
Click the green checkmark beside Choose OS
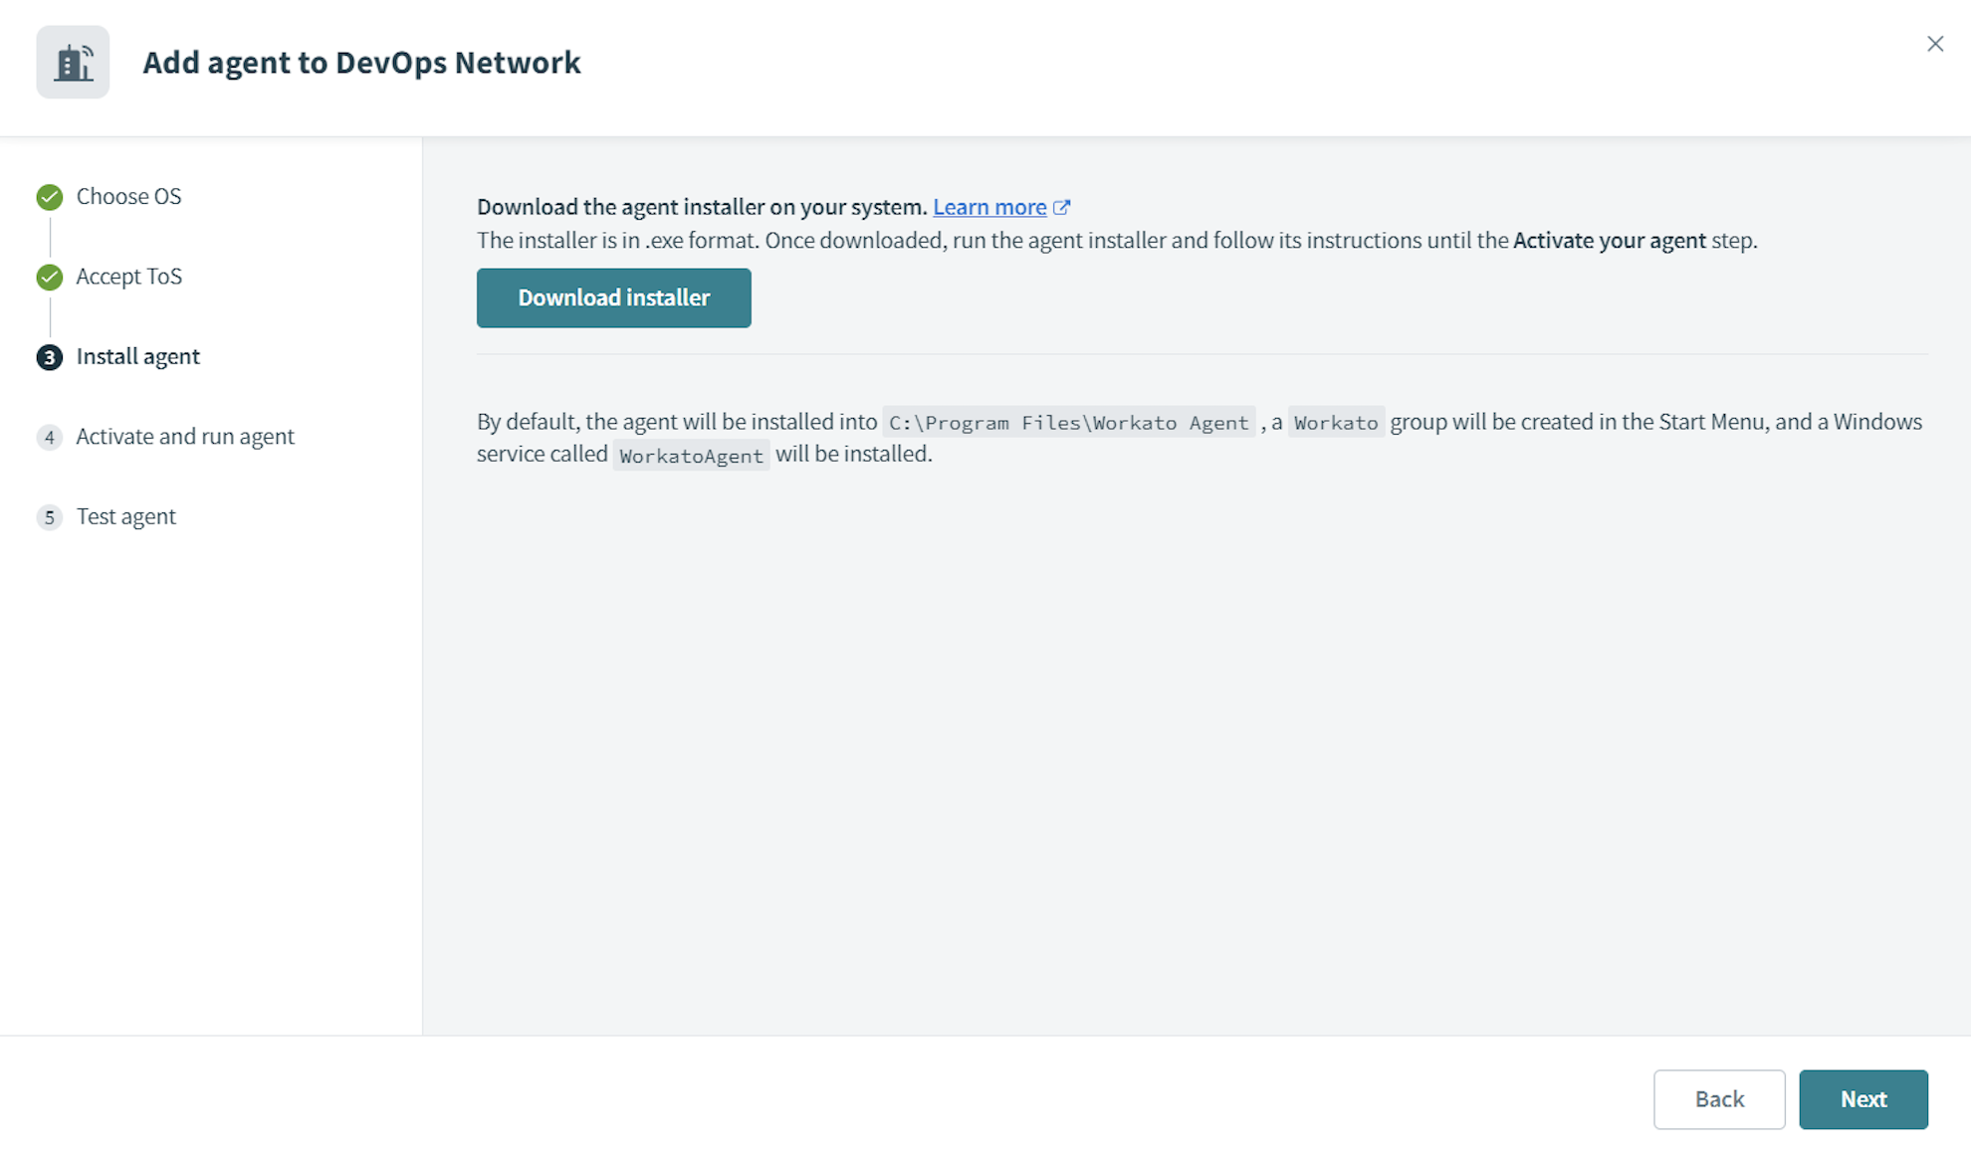[x=50, y=197]
